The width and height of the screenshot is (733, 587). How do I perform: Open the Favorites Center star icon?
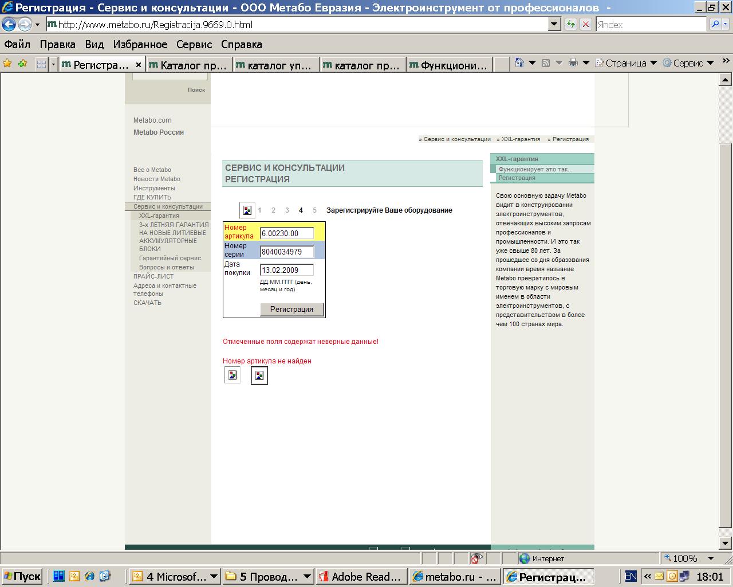tap(7, 64)
